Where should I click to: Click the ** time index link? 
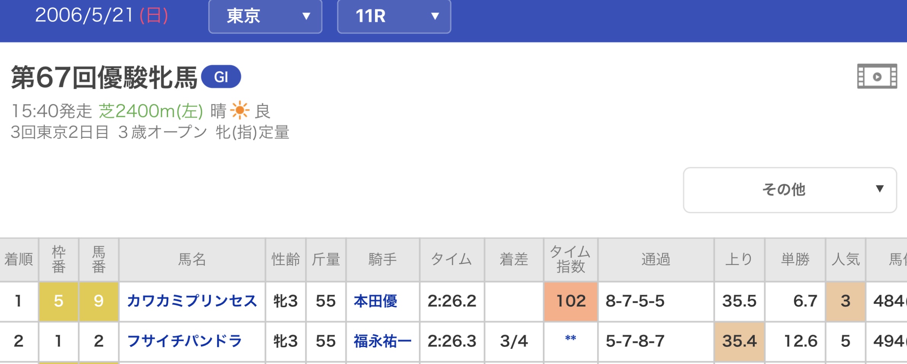point(570,338)
